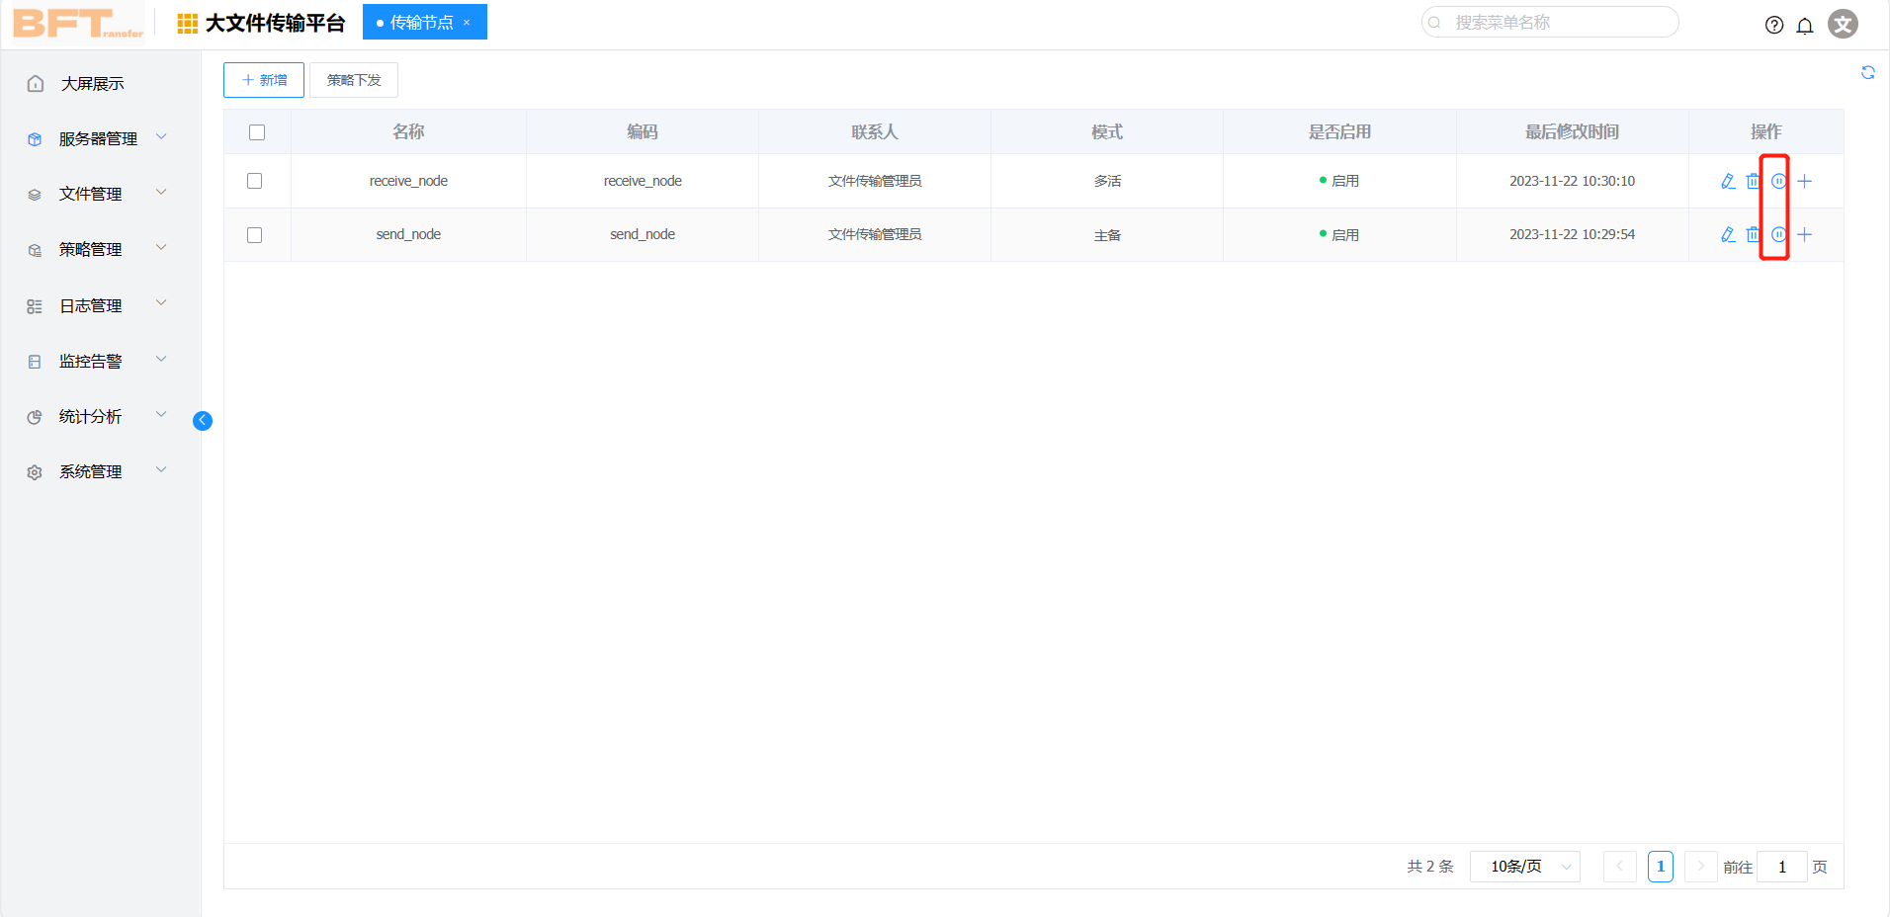Image resolution: width=1890 pixels, height=917 pixels.
Task: Open the notification bell
Action: coord(1805,25)
